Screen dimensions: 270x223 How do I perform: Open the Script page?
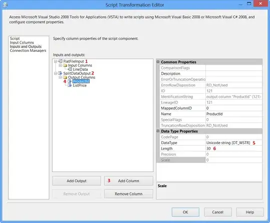coord(14,38)
